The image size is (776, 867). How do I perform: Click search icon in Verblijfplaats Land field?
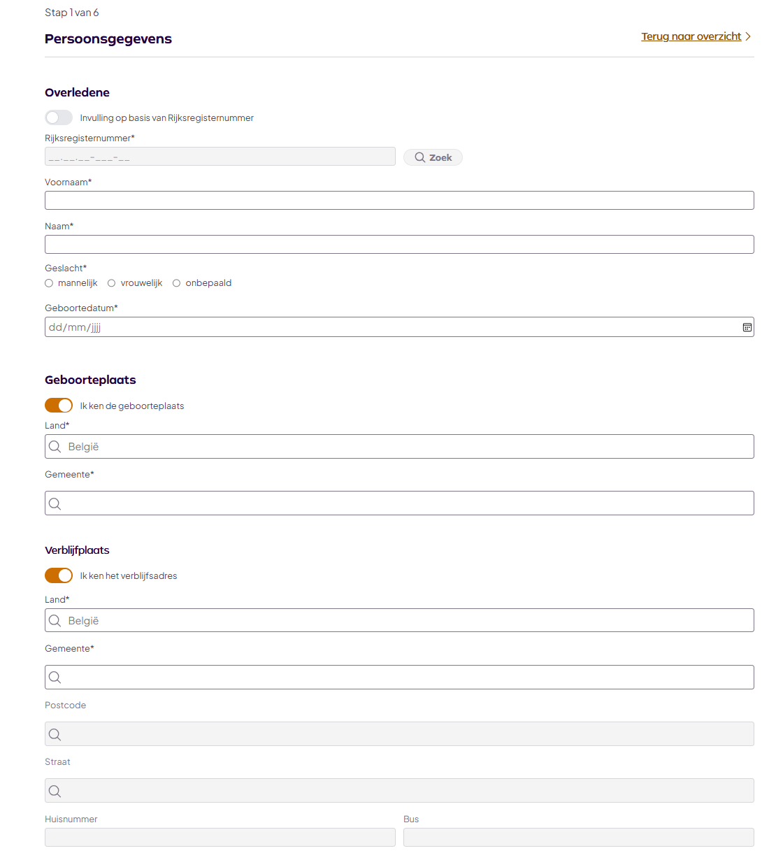[x=55, y=621]
